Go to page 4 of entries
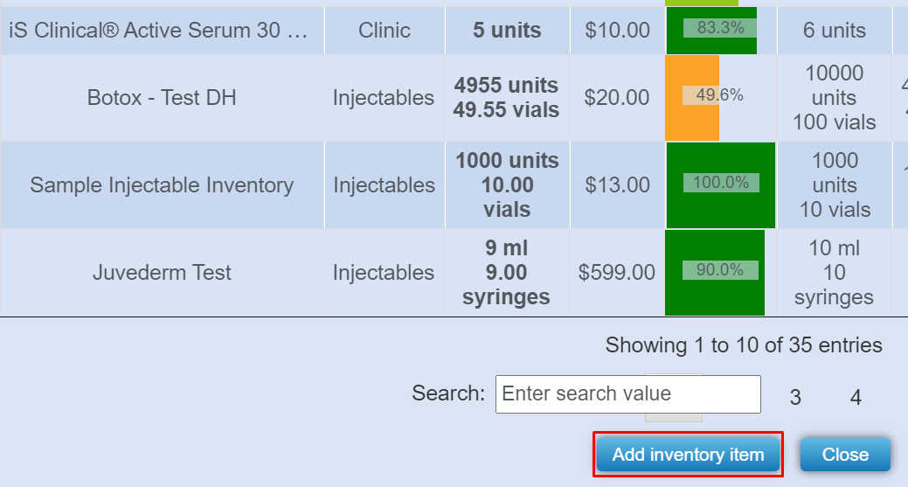 pyautogui.click(x=856, y=398)
